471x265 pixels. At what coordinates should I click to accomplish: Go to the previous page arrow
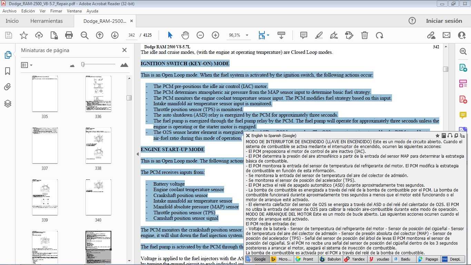[x=100, y=35]
